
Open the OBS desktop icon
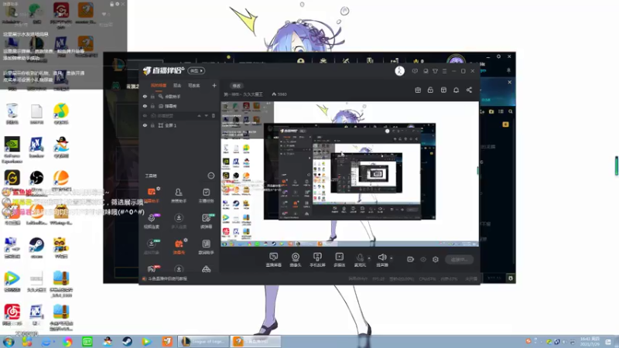coord(36,181)
